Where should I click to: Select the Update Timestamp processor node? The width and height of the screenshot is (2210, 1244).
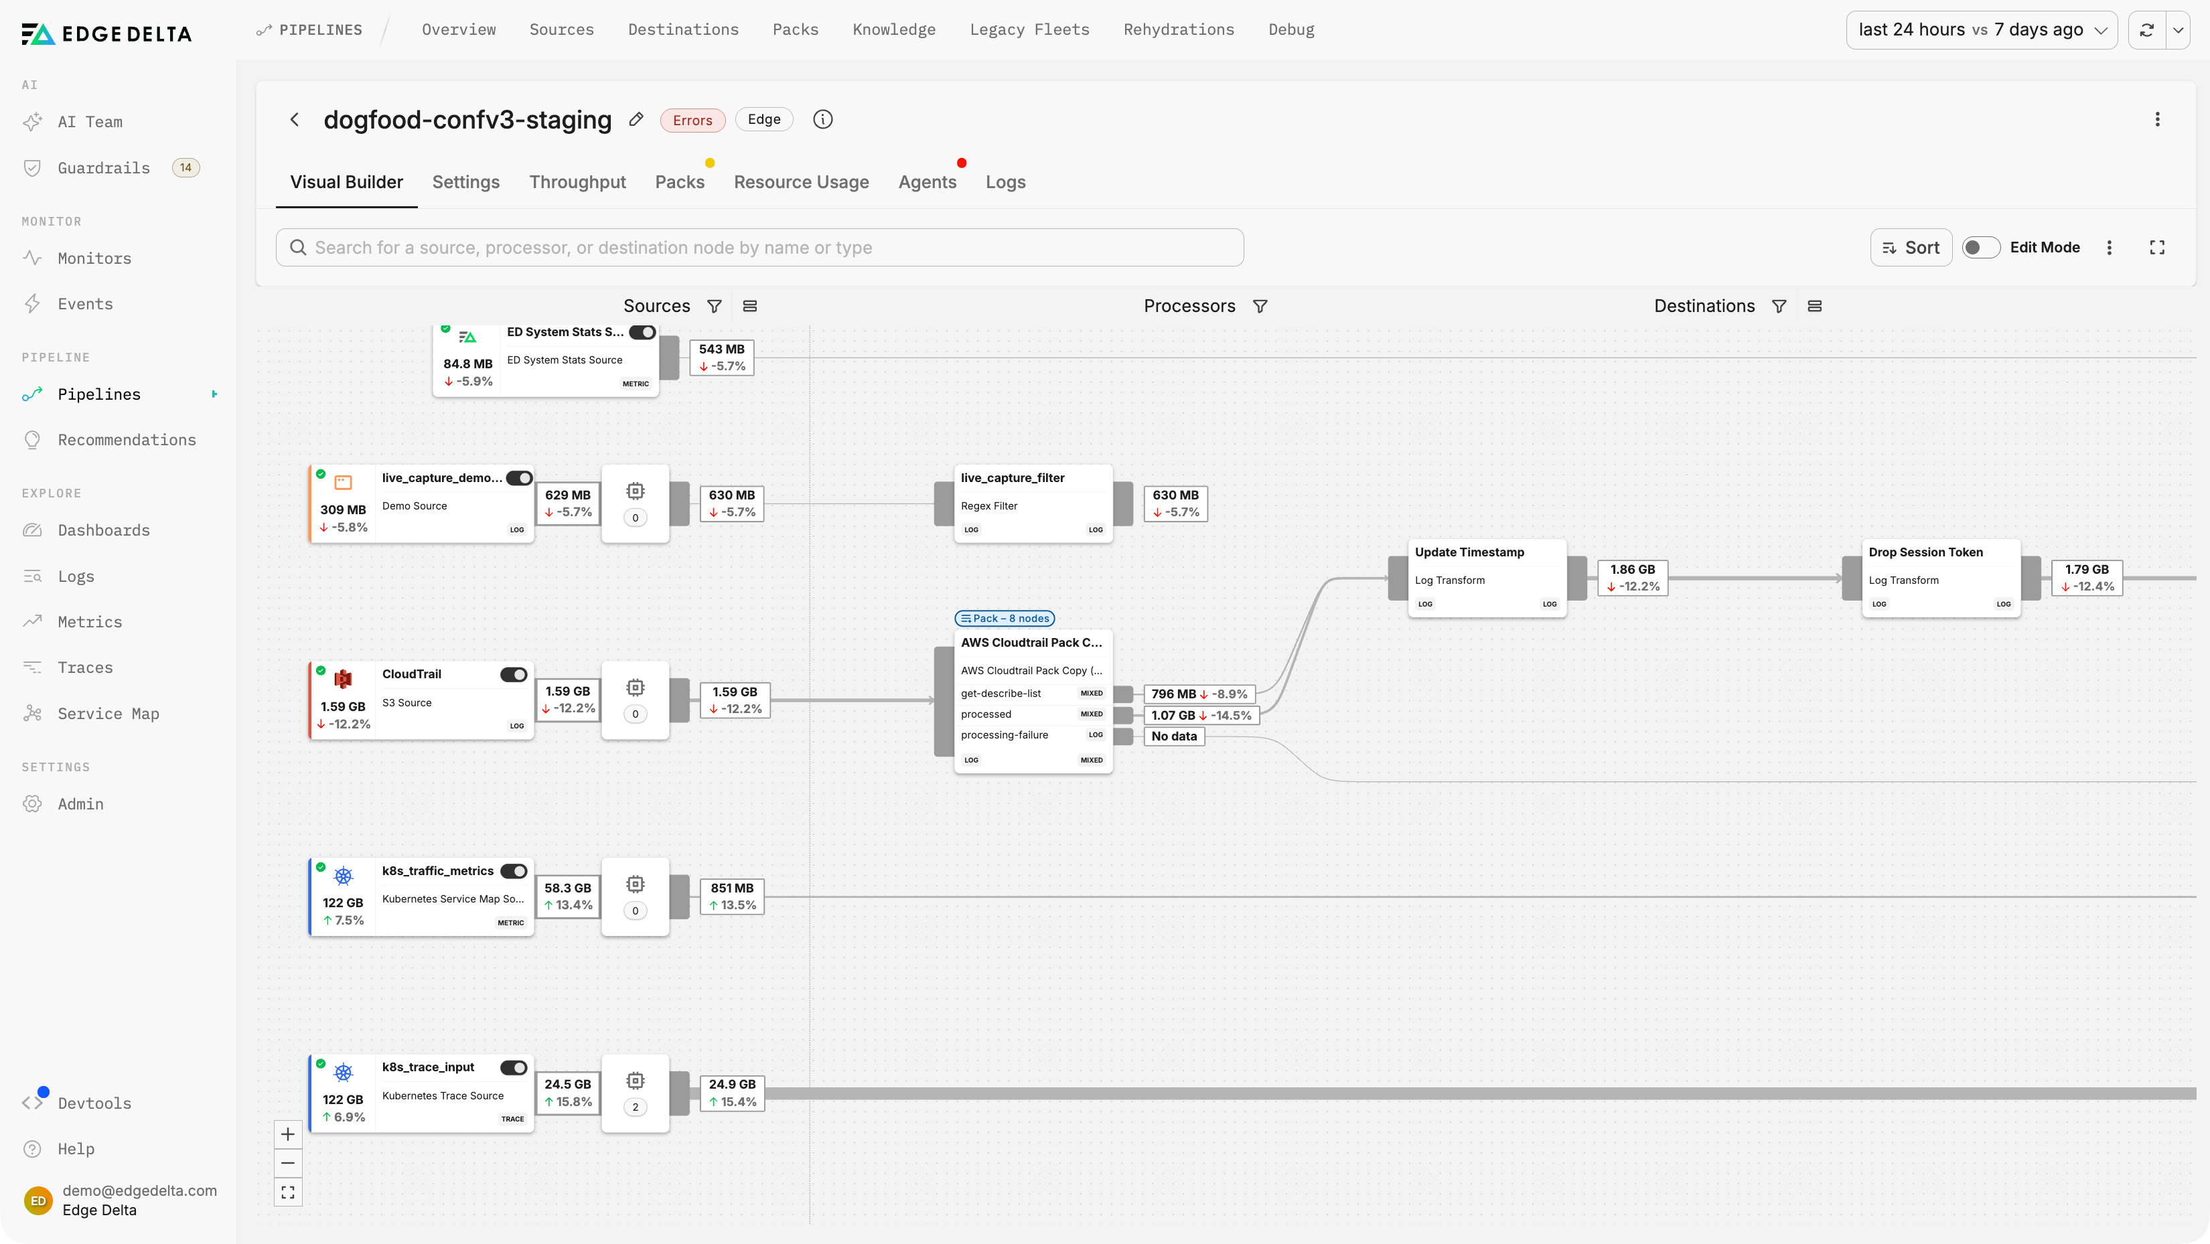click(x=1487, y=577)
